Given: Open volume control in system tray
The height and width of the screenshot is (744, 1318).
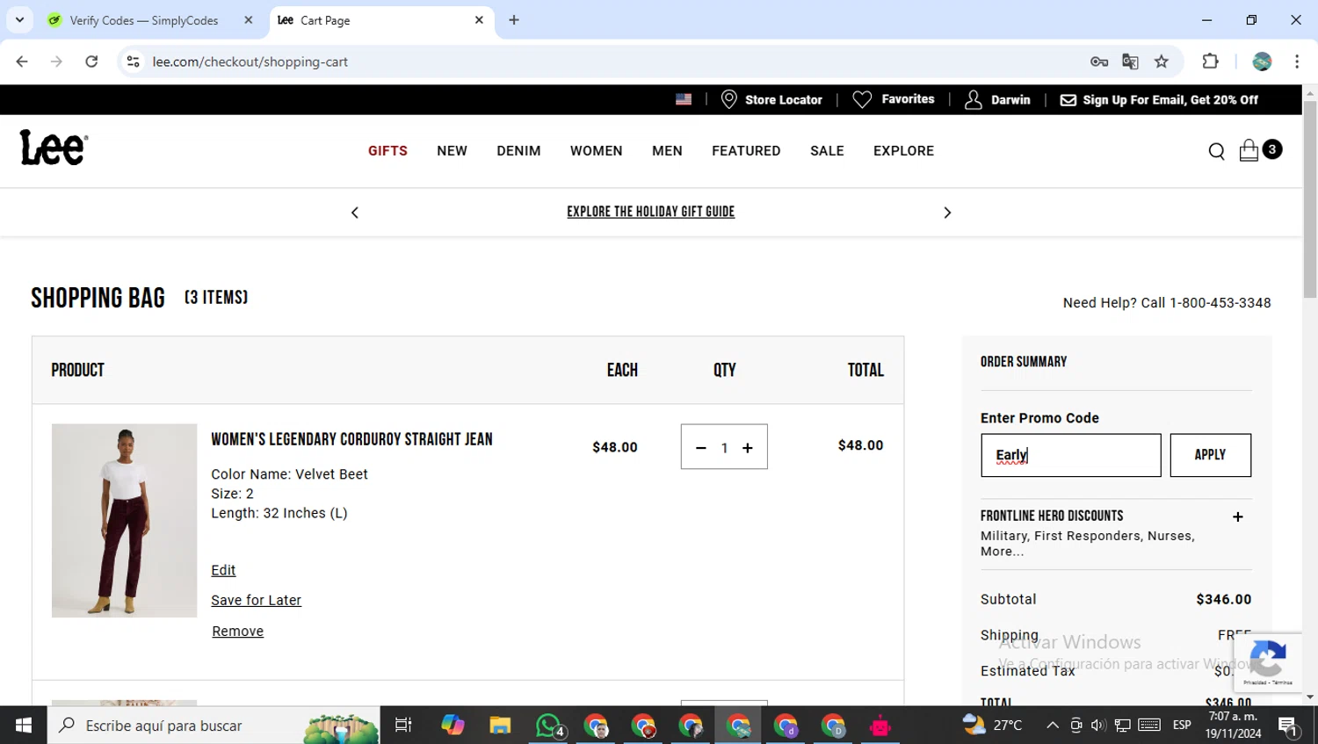Looking at the screenshot, I should point(1097,726).
